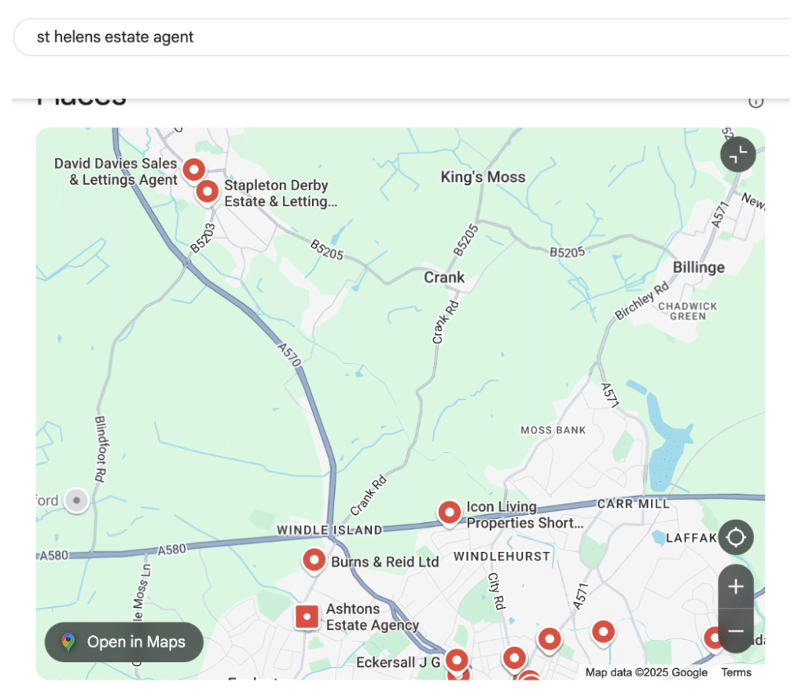
Task: Click the Eckersall J G label
Action: point(398,663)
